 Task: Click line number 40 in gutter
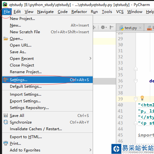[120, 105]
